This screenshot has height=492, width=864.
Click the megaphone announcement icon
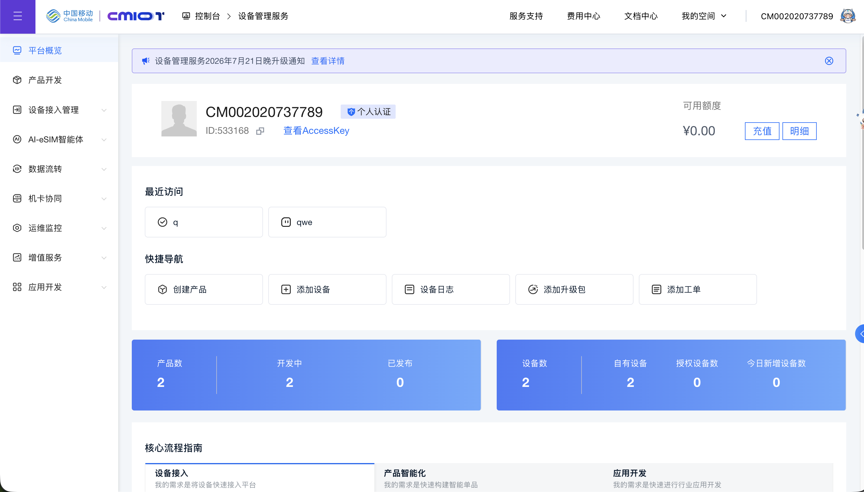[x=146, y=61]
